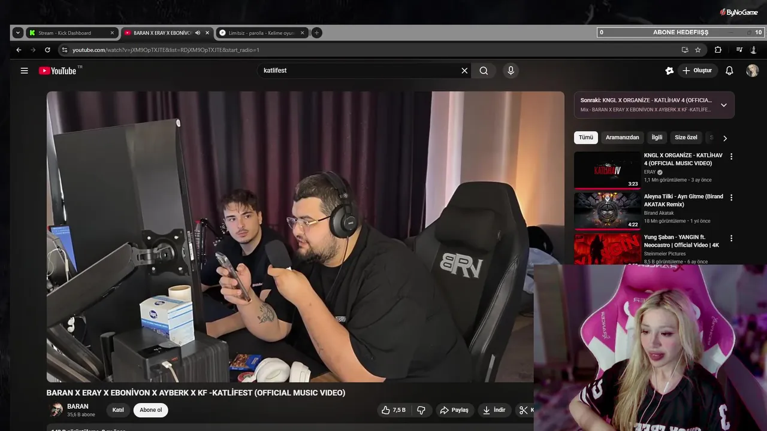Click the Oluştur create button
Viewport: 767px width, 431px height.
pos(697,71)
